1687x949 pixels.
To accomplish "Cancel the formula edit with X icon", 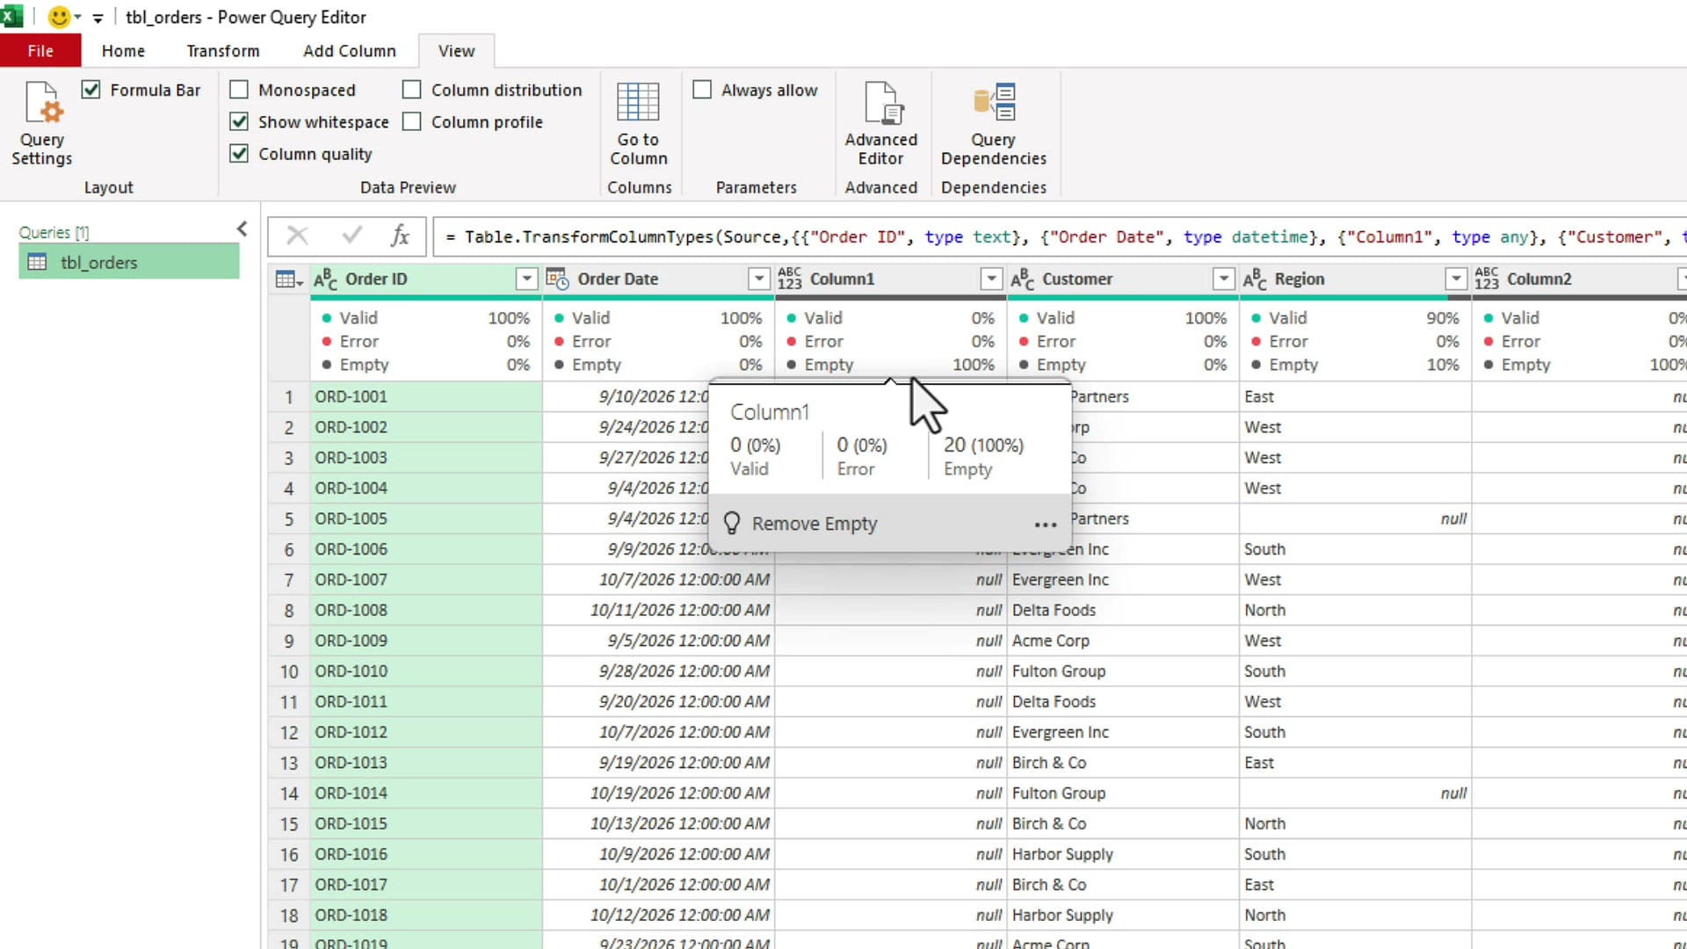I will [x=297, y=235].
